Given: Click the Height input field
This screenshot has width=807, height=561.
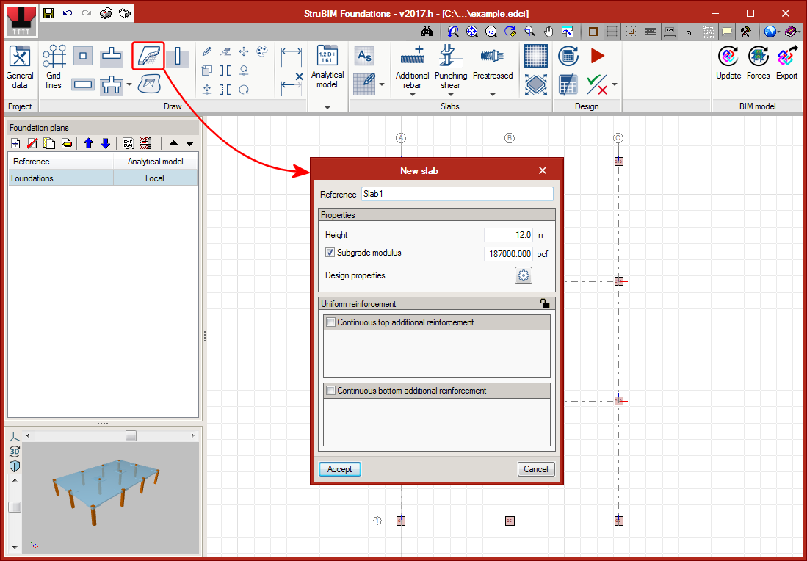Looking at the screenshot, I should (508, 235).
